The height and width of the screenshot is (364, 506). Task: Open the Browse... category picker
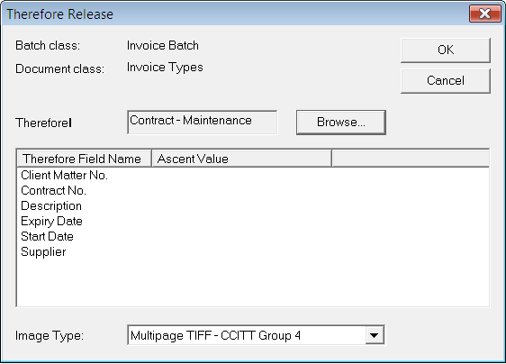(341, 123)
